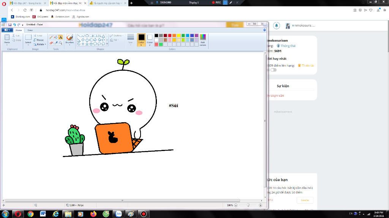The height and width of the screenshot is (218, 389).
Task: Click the Crop command in Image group
Action: (38, 36)
